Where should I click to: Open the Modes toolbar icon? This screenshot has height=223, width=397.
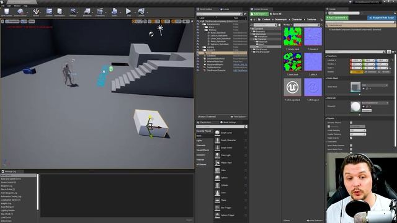pyautogui.click(x=36, y=12)
